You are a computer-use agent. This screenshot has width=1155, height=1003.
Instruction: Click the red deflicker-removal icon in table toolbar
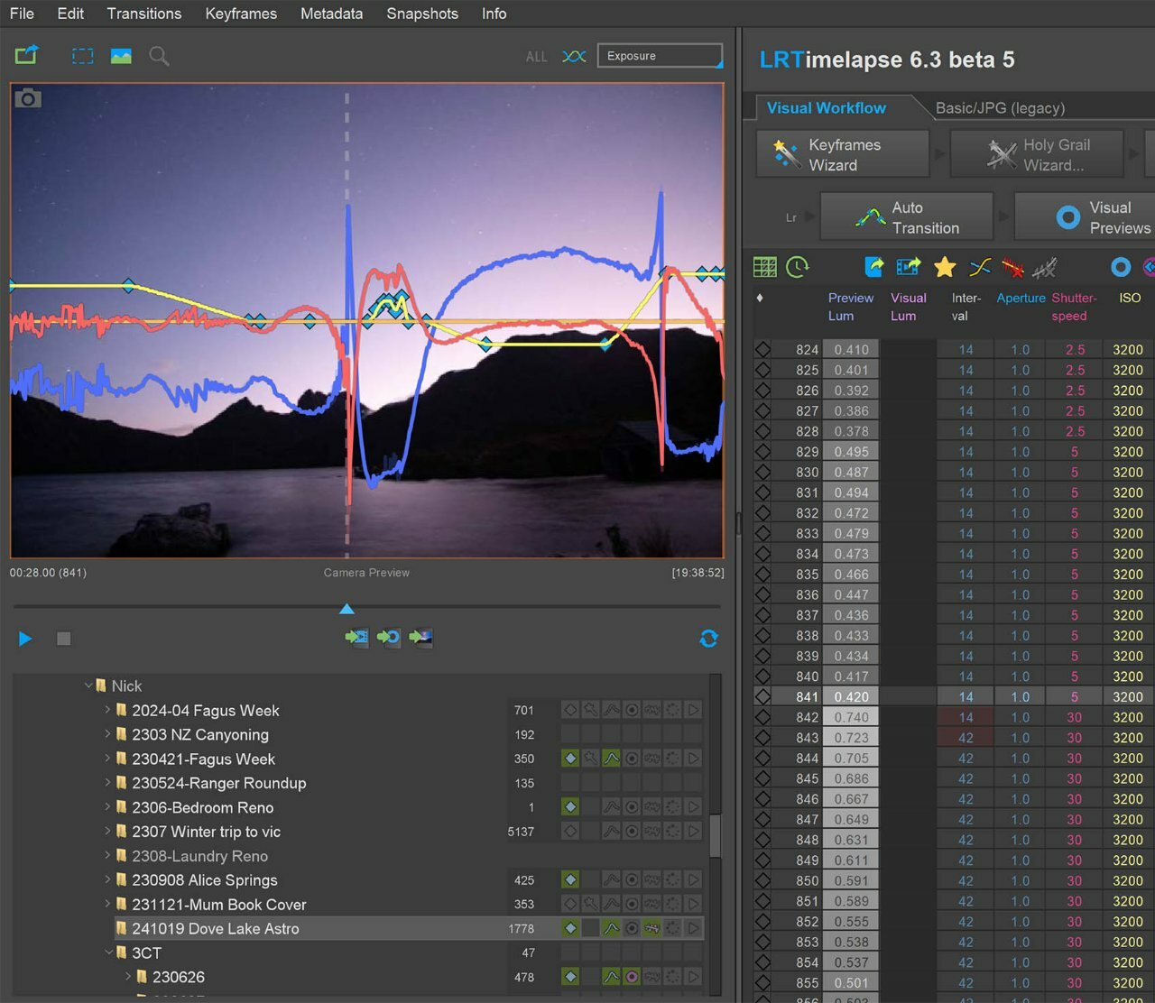coord(1012,267)
